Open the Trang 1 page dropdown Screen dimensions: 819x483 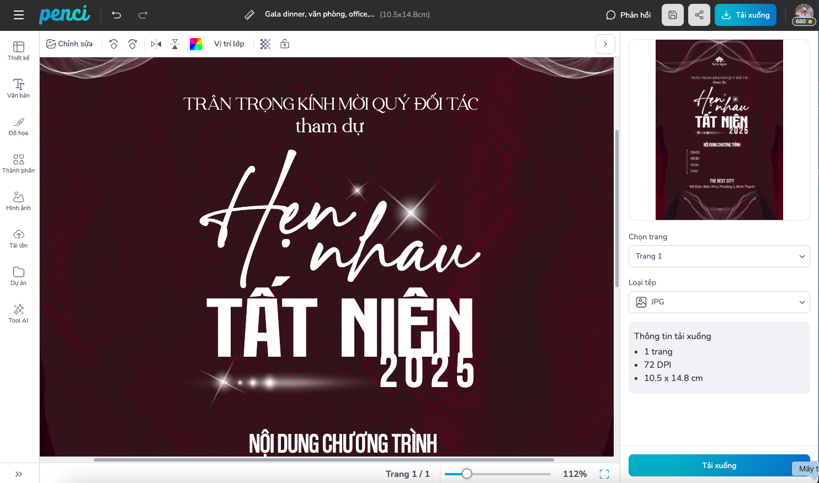coord(719,256)
